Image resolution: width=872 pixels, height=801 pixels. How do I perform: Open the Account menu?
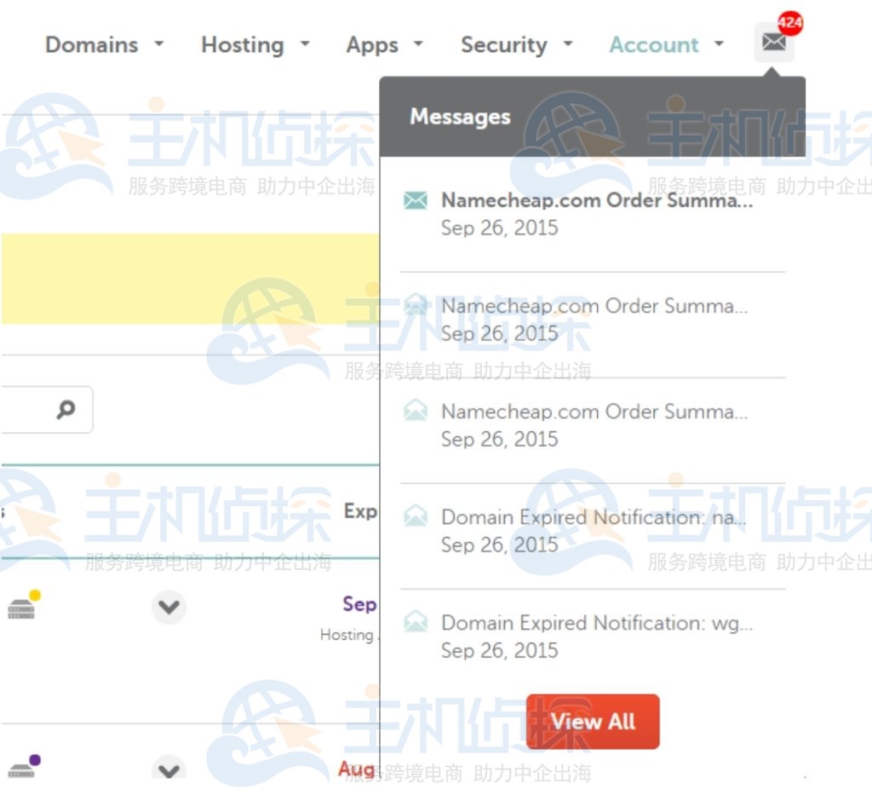tap(653, 44)
